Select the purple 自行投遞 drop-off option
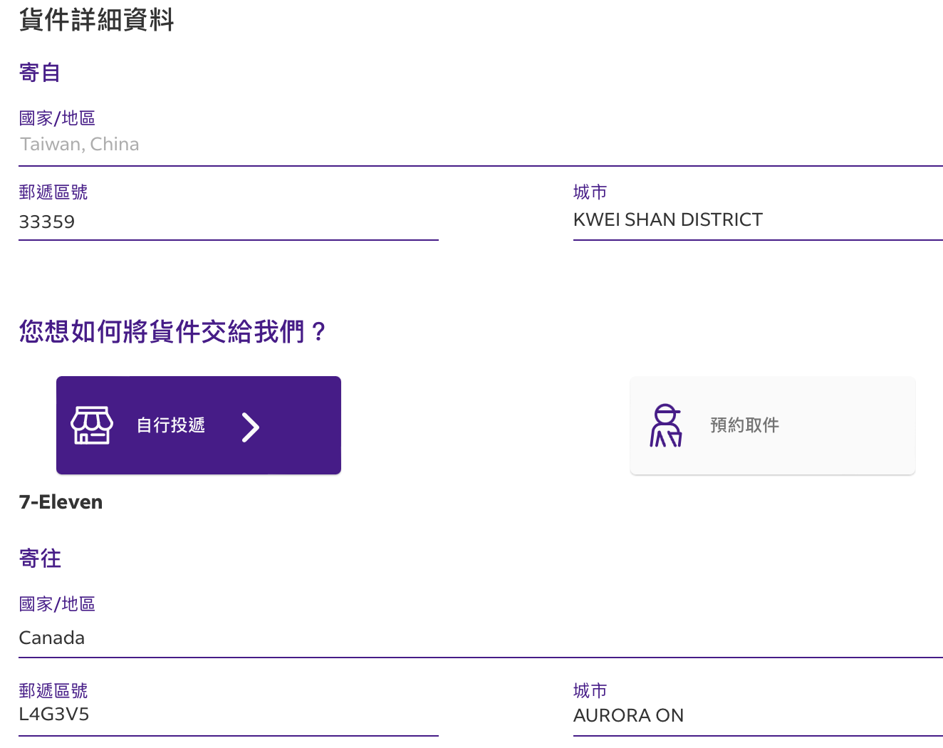 (198, 425)
